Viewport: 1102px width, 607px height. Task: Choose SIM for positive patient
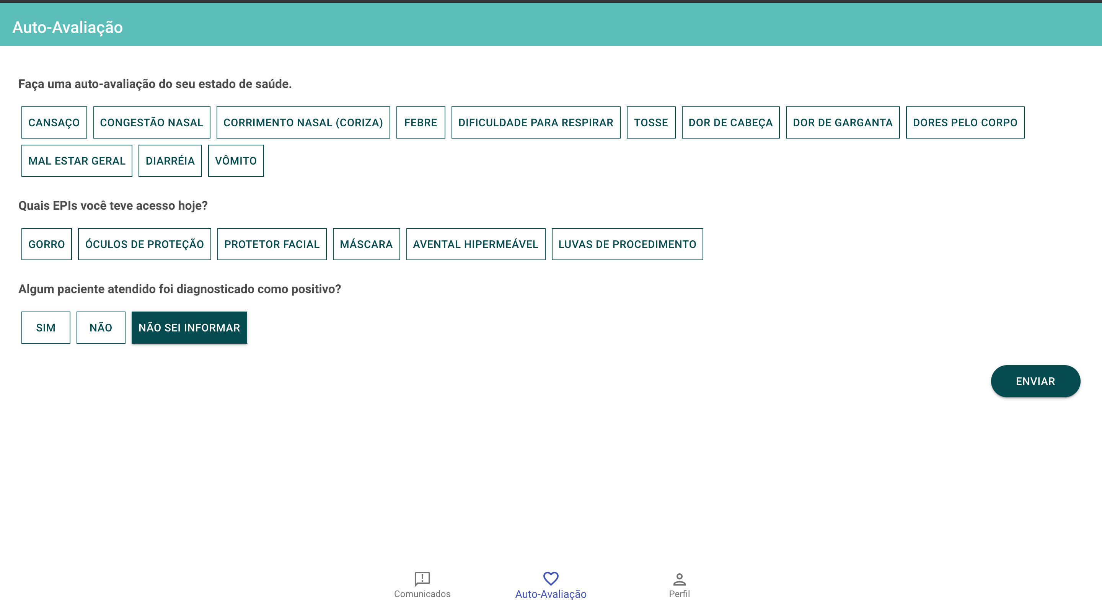(x=46, y=328)
